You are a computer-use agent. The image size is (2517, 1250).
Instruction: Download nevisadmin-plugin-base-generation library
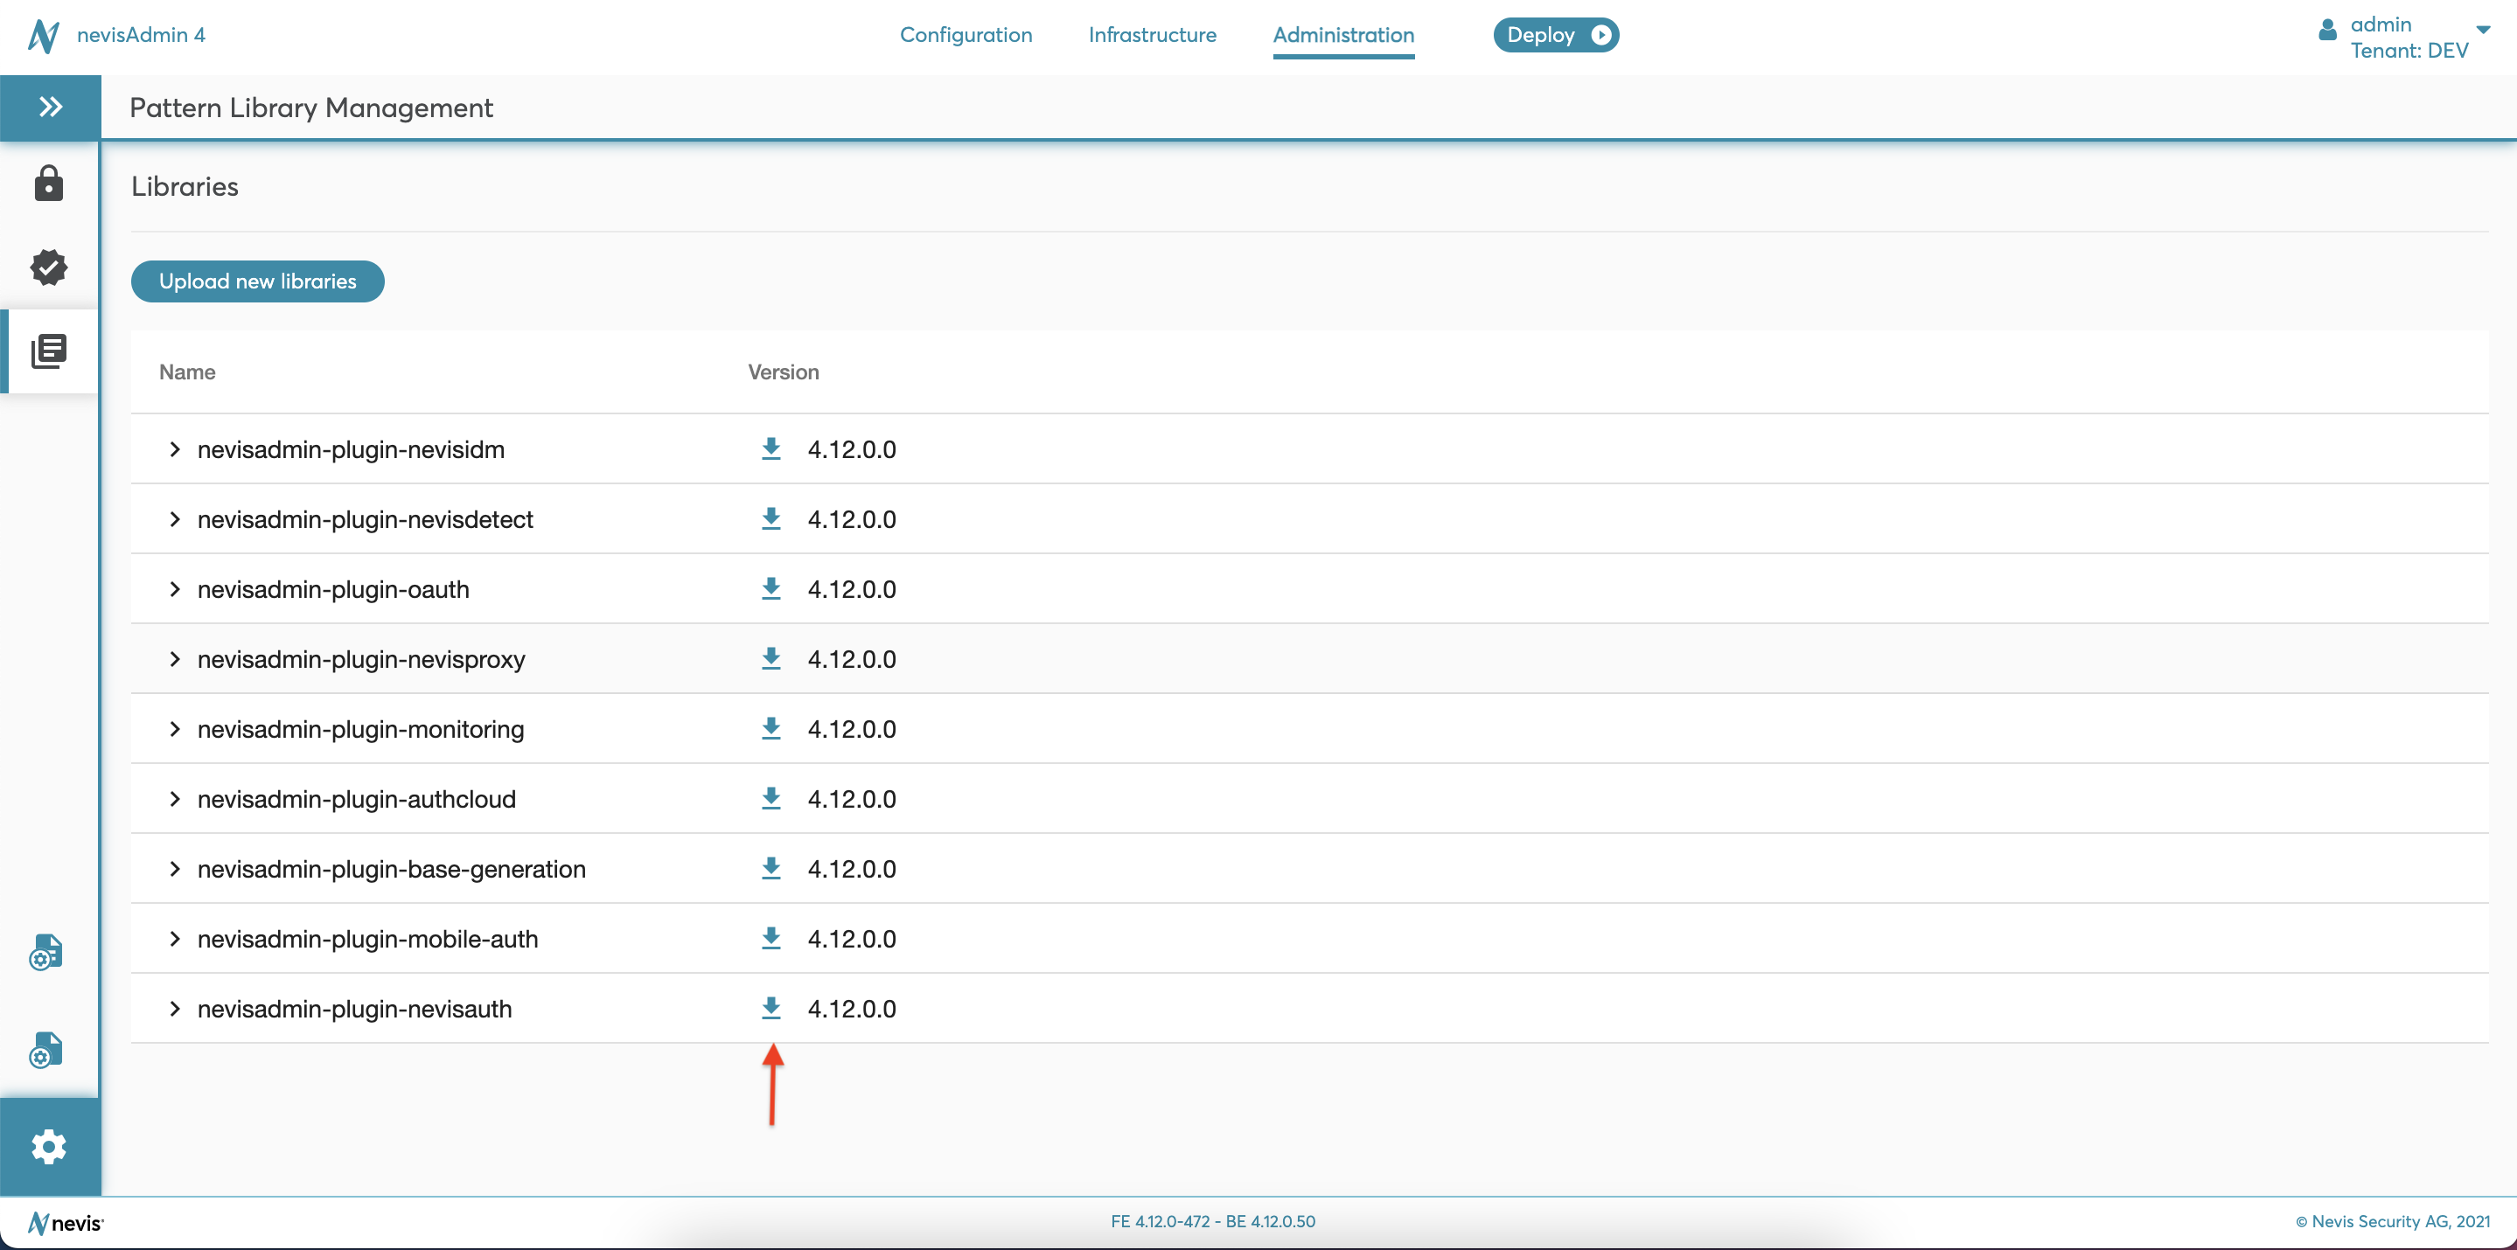point(770,868)
